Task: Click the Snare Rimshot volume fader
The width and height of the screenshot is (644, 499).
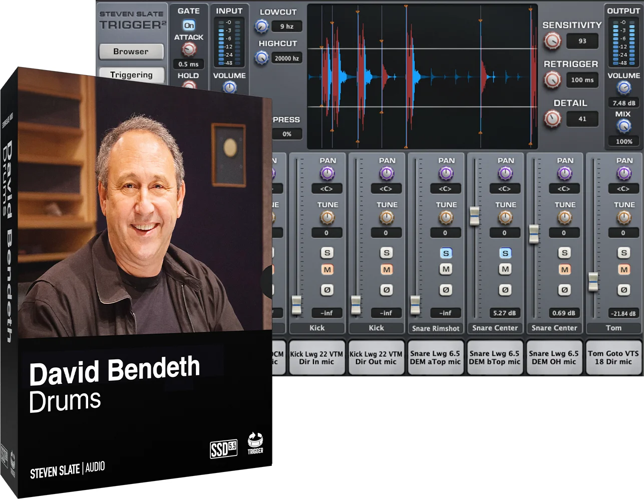Action: click(415, 305)
